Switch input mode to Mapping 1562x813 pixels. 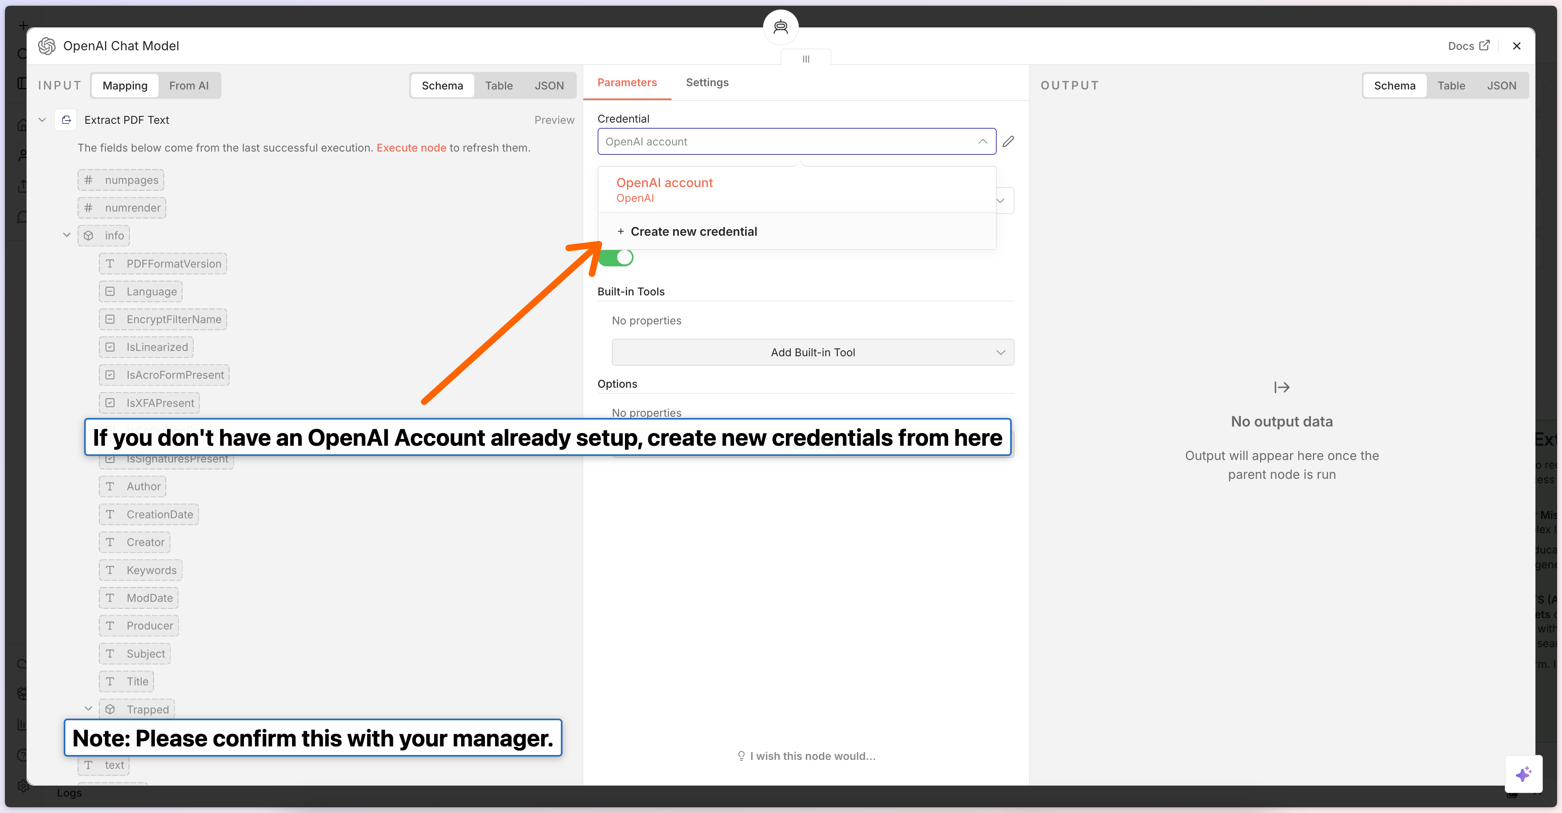(125, 85)
